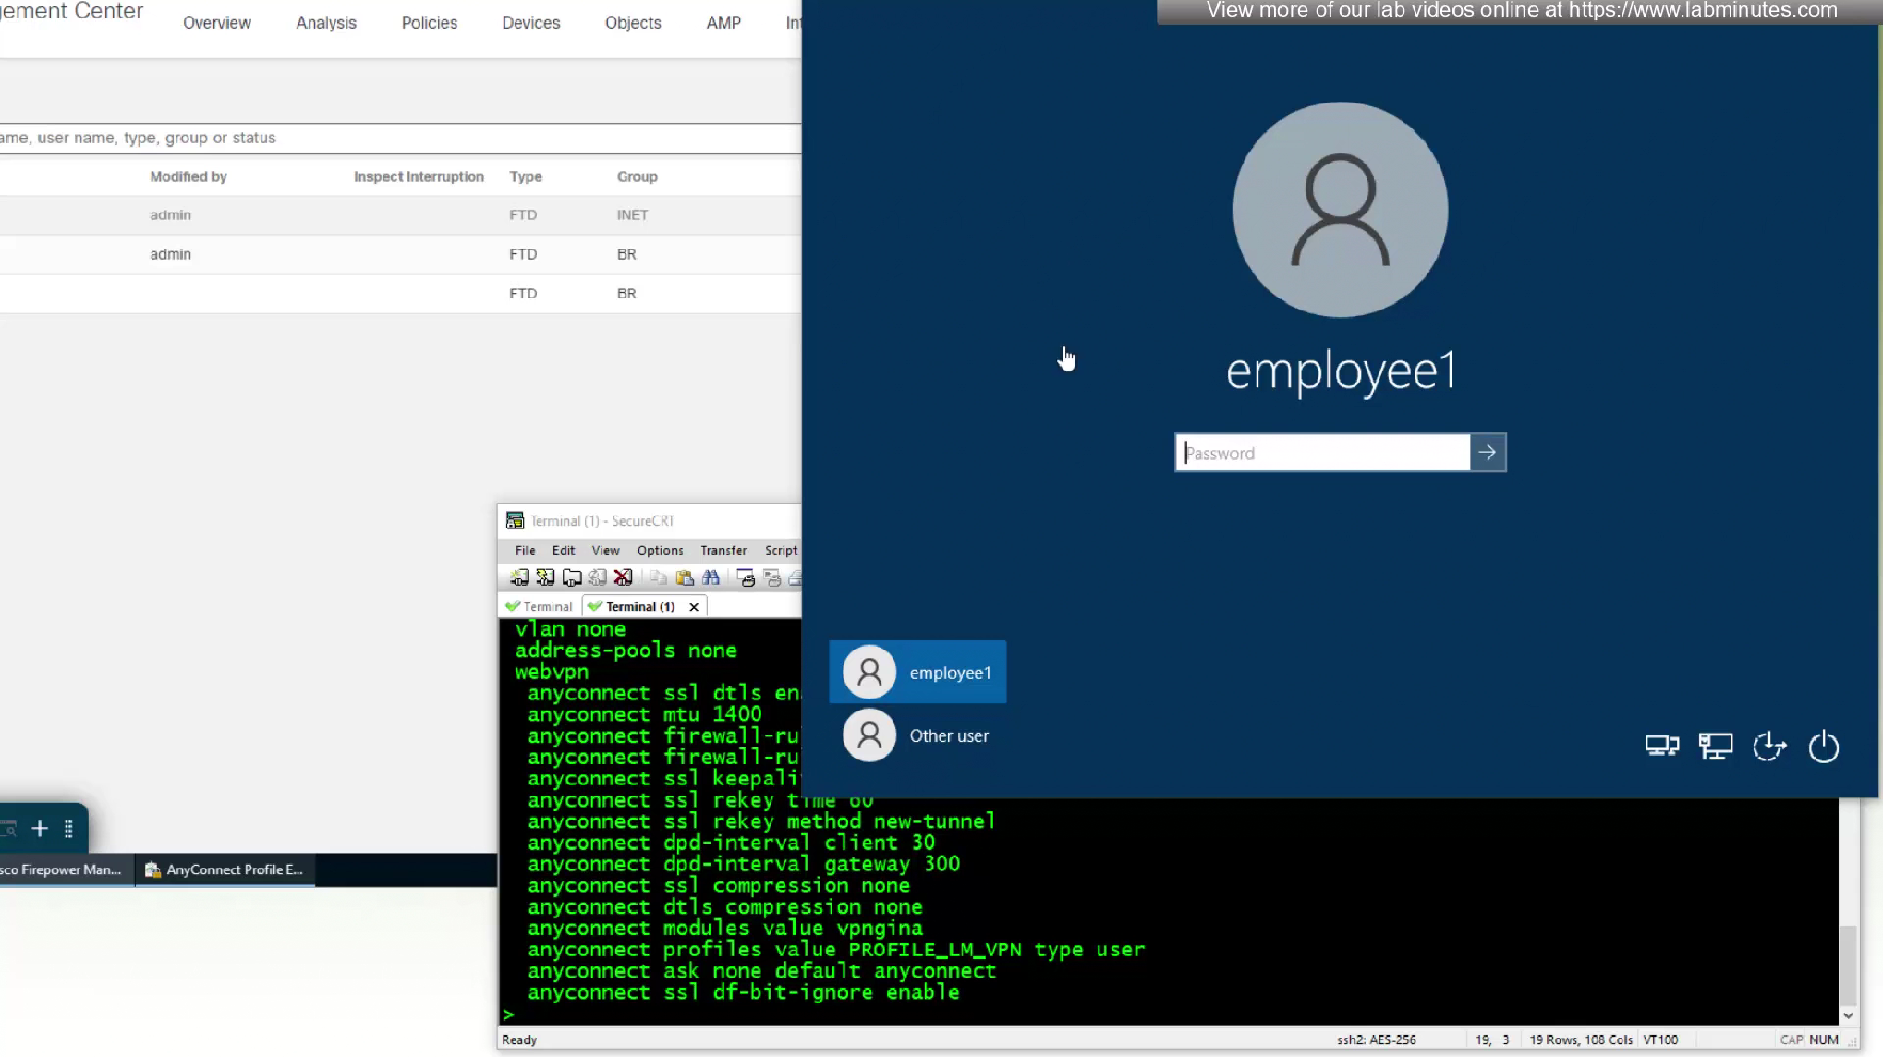The width and height of the screenshot is (1883, 1057).
Task: Click the Quick Connect lightning icon
Action: pyautogui.click(x=545, y=578)
